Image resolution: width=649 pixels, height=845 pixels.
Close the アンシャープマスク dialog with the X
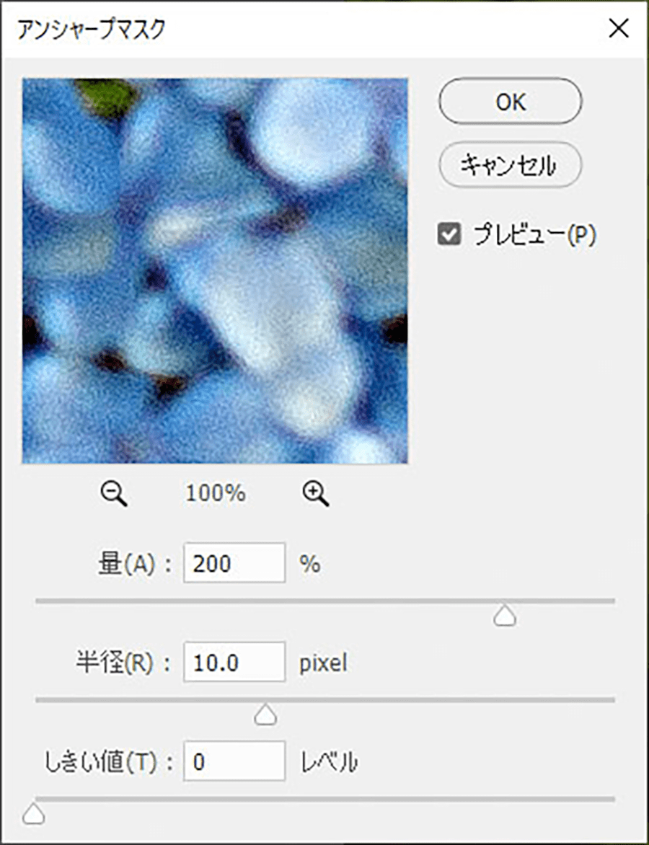coord(619,29)
